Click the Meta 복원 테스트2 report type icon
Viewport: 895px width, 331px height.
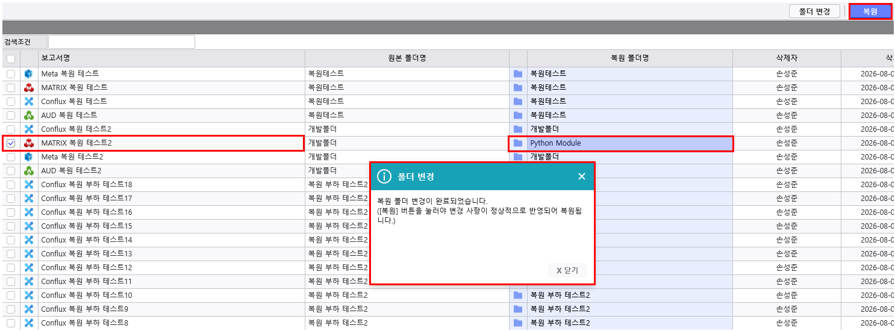click(29, 156)
